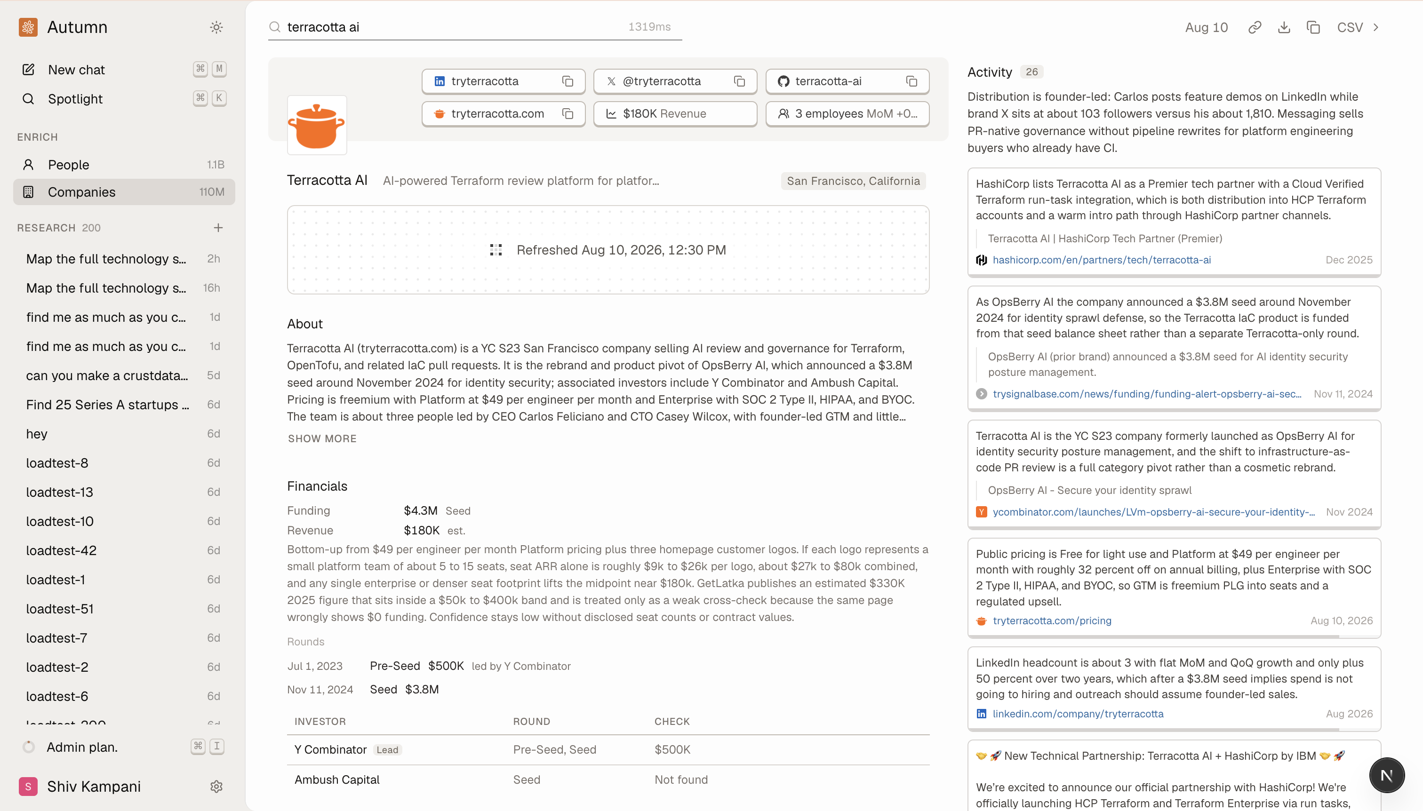Start a New chat
Screen dimensions: 1423x811
tap(124, 70)
